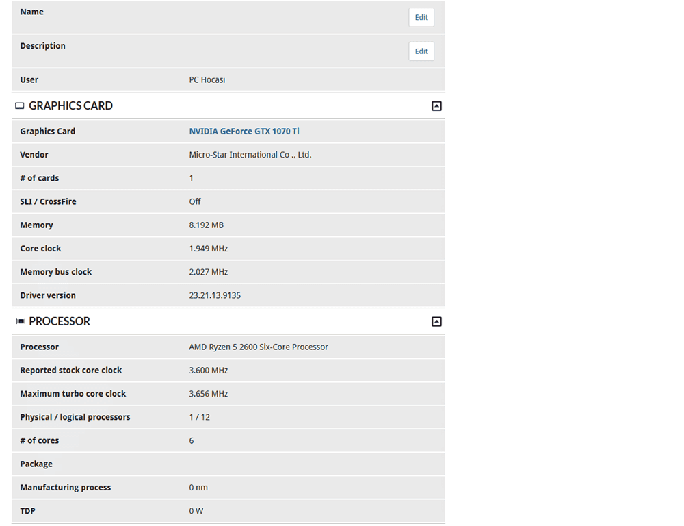Click the Micro-Star International vendor value

[250, 155]
